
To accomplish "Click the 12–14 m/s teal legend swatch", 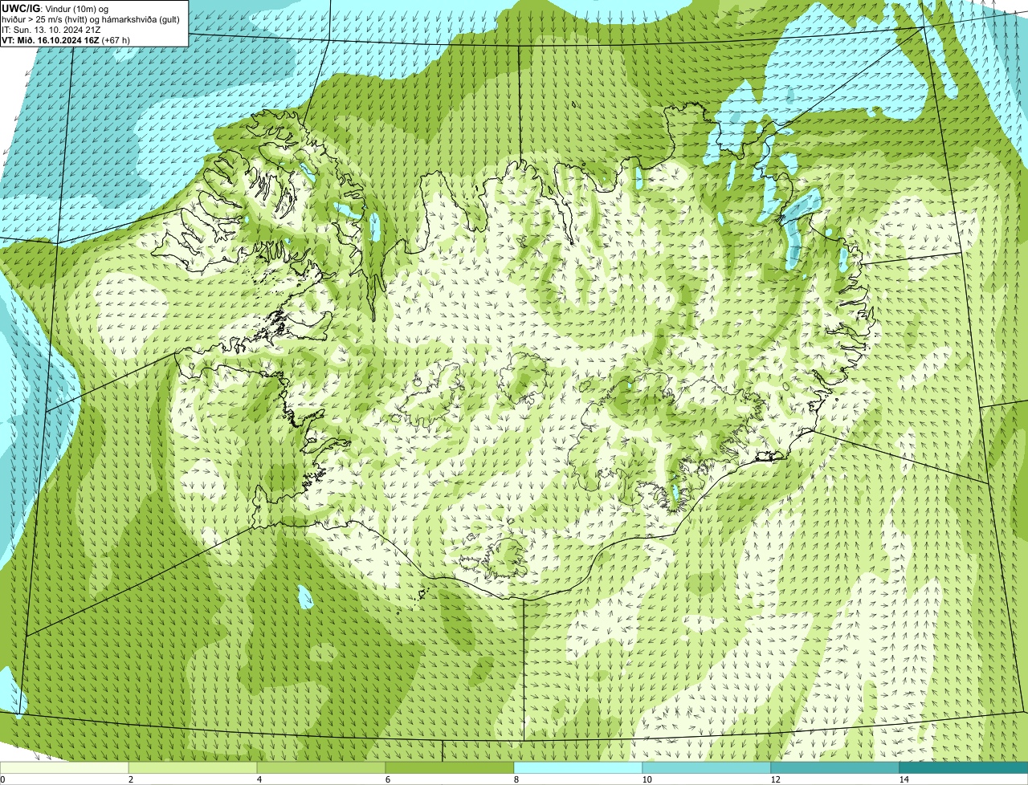I will (835, 768).
